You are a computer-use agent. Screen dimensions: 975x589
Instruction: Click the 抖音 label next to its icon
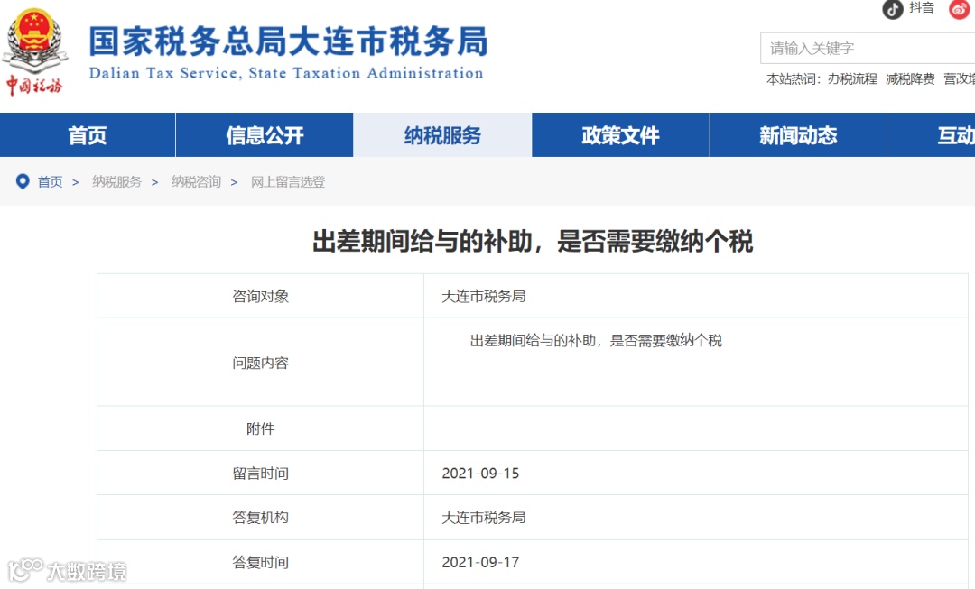coord(922,8)
